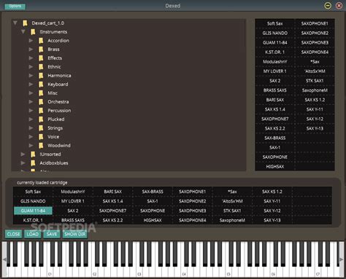Expand the Keyboard folder arrow
Viewport: 346px width, 279px height.
[x=31, y=85]
